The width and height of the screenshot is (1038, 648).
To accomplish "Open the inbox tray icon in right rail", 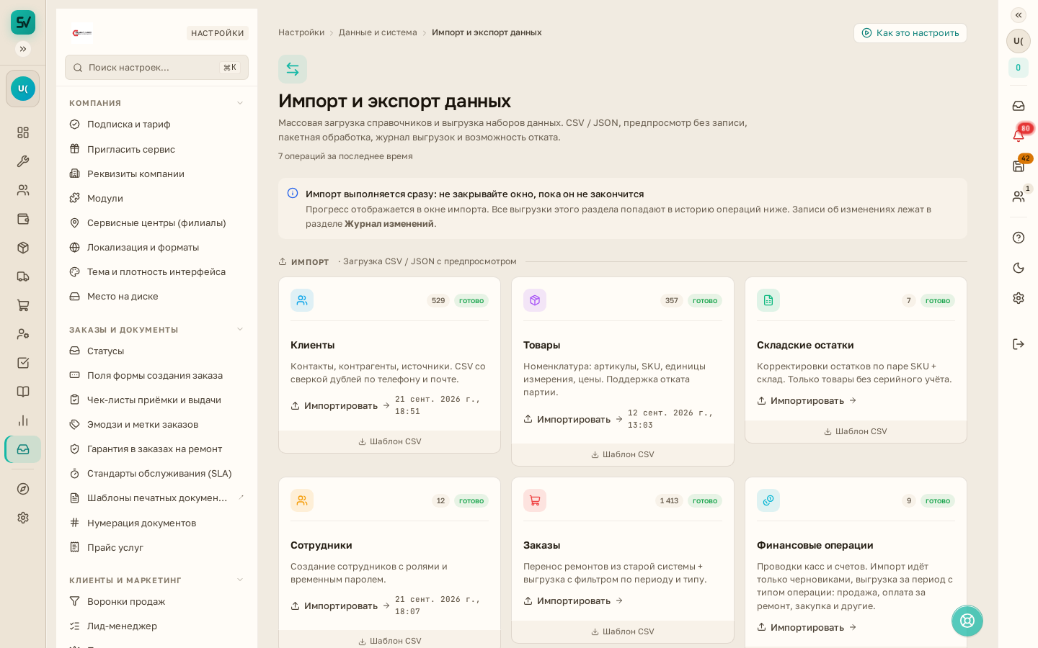I will point(1019,106).
